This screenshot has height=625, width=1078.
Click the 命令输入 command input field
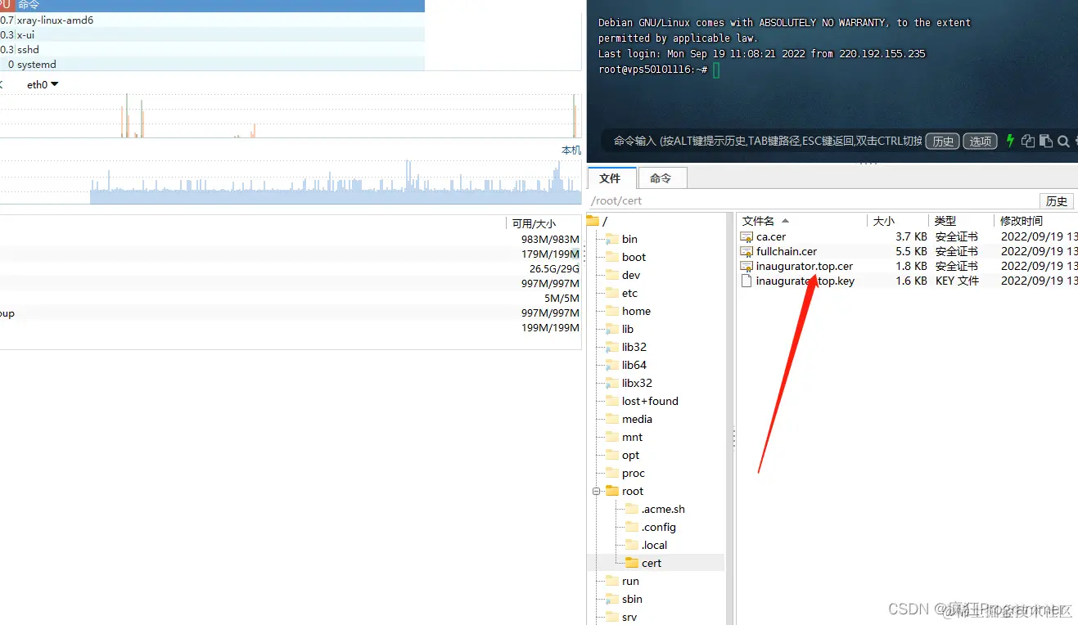(x=768, y=141)
